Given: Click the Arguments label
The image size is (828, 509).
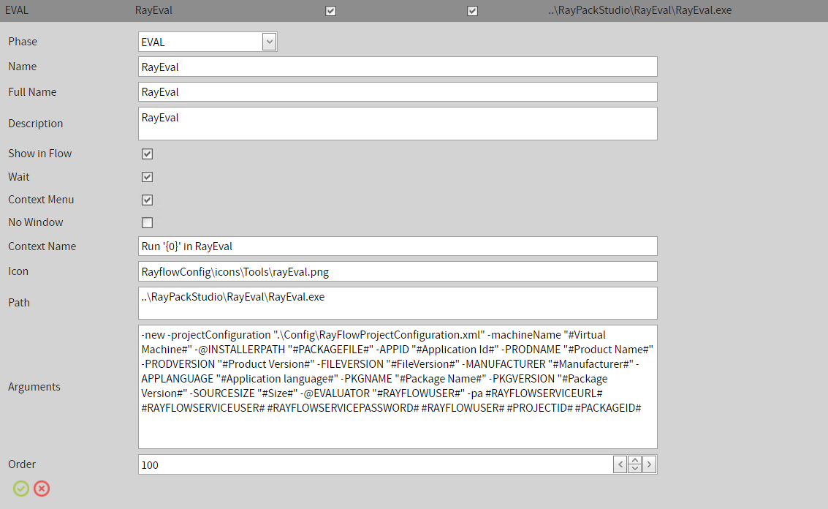Looking at the screenshot, I should [x=34, y=387].
